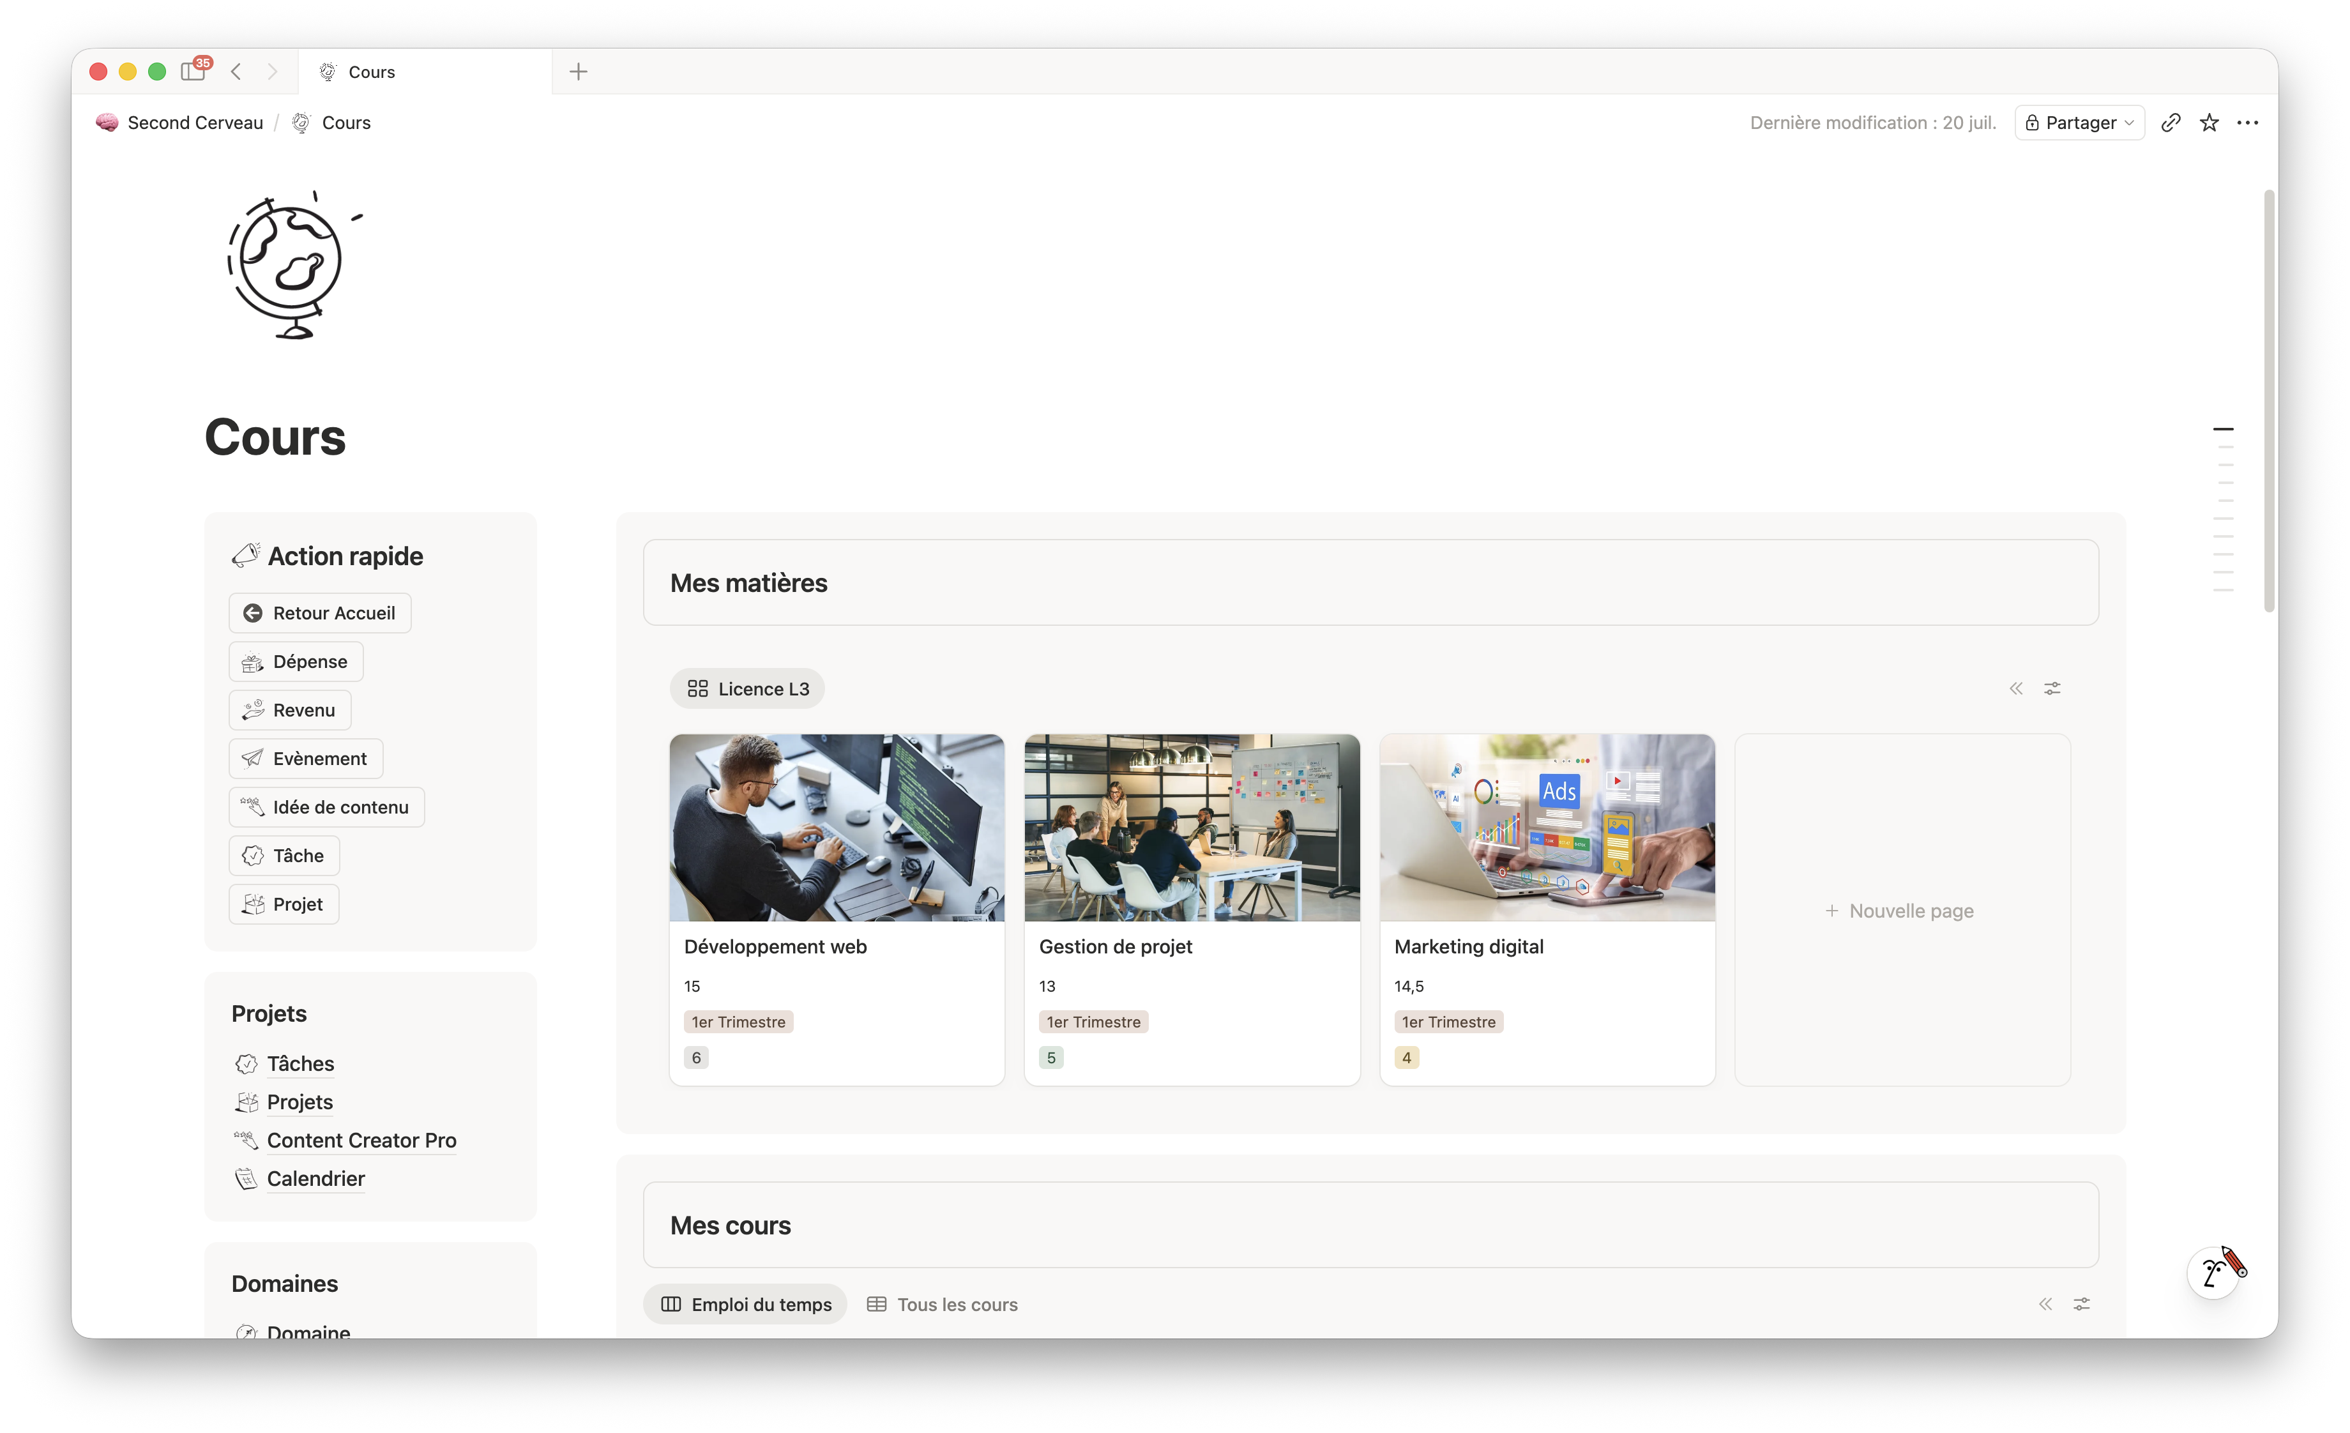Open the floating assistant icon at bottom right
Viewport: 2350px width, 1433px height.
[2215, 1272]
